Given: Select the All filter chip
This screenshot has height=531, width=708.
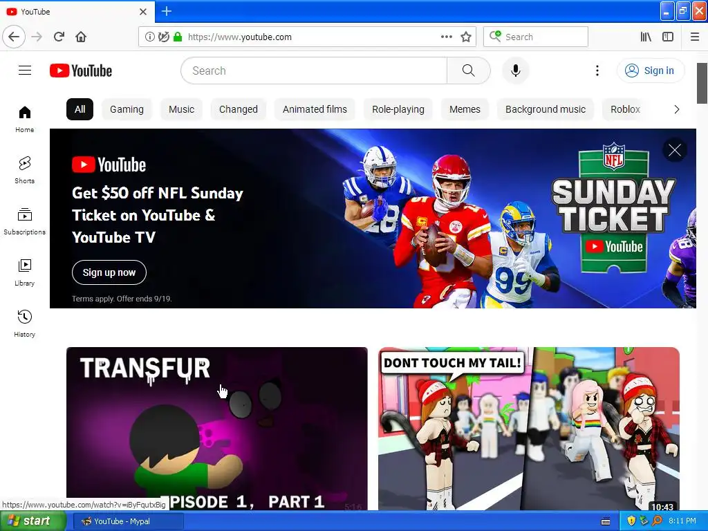Looking at the screenshot, I should click(80, 109).
